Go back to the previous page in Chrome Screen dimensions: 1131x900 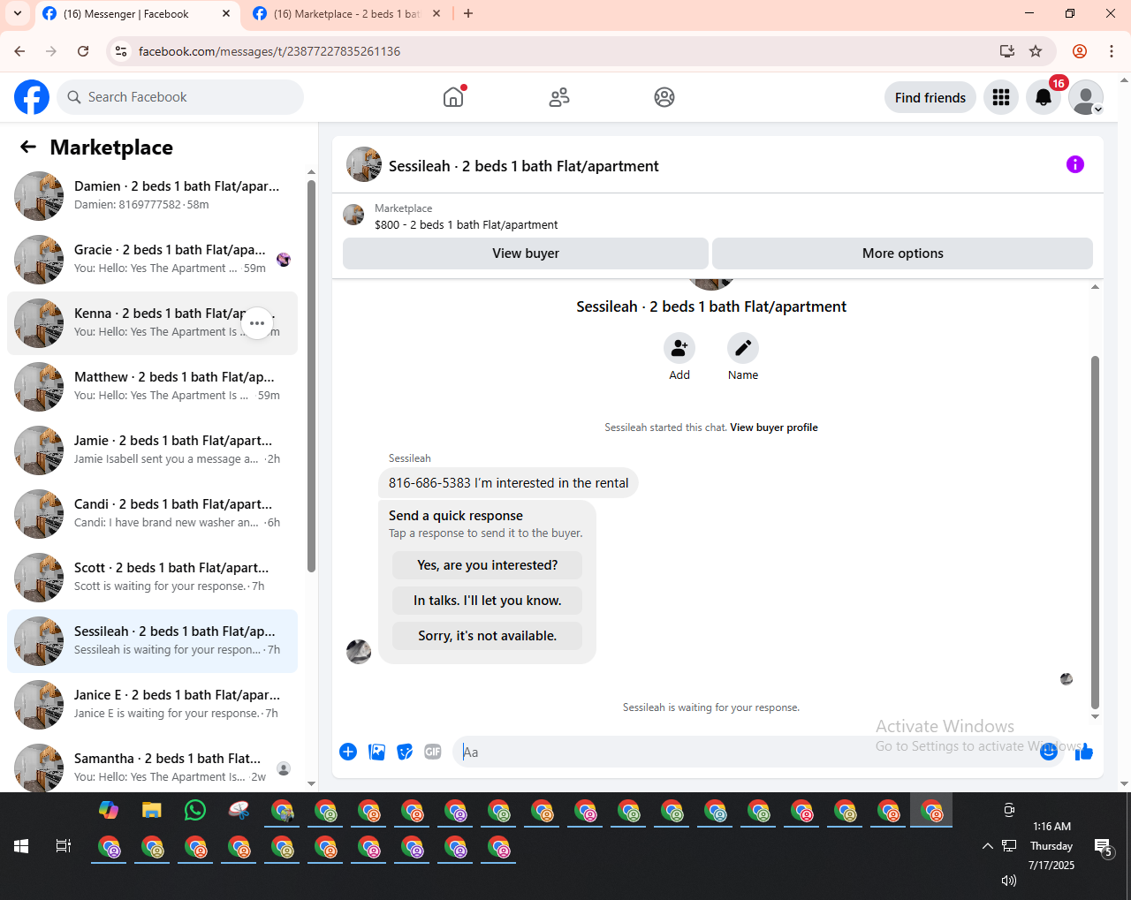click(x=20, y=51)
